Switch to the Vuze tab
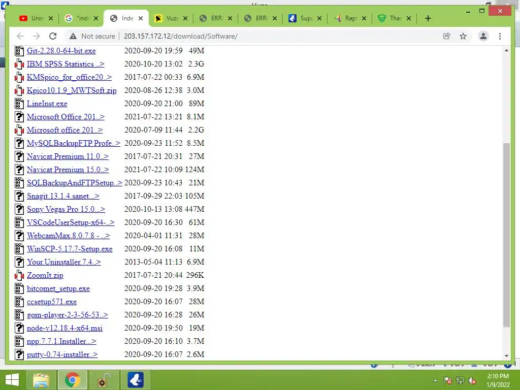This screenshot has height=390, width=520. pyautogui.click(x=167, y=18)
